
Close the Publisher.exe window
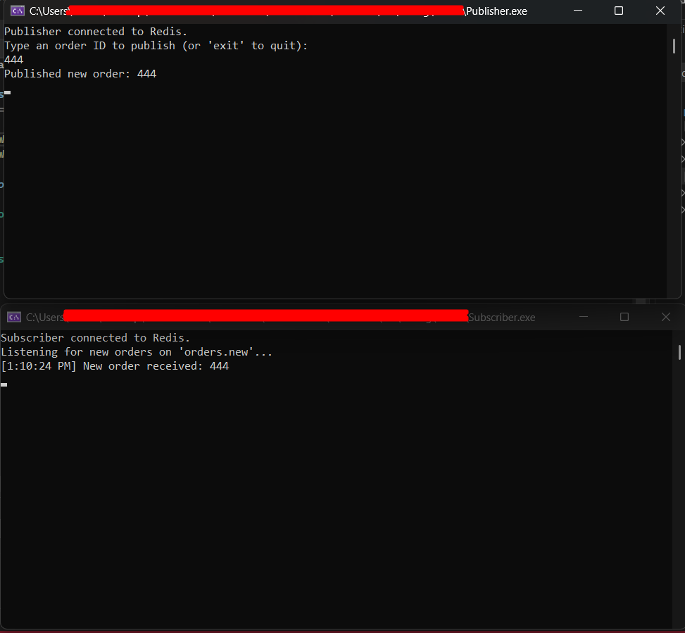pos(660,11)
